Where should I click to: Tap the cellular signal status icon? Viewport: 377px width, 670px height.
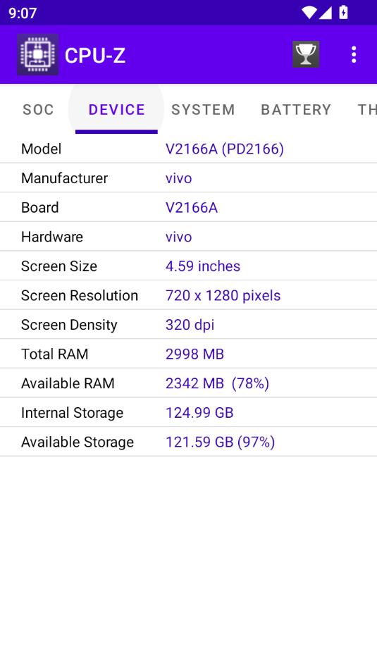tap(326, 13)
